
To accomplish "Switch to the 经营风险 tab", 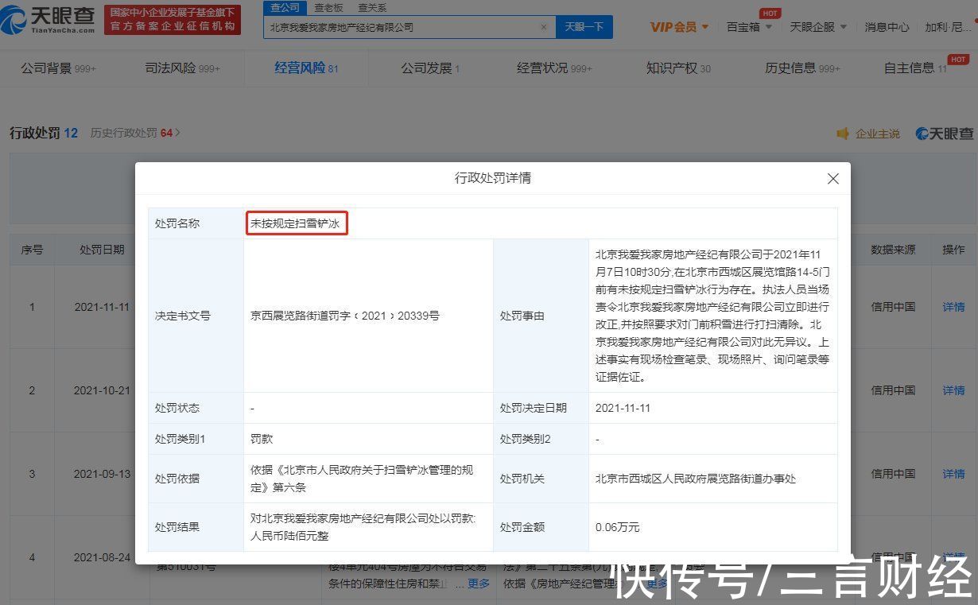I will point(306,68).
